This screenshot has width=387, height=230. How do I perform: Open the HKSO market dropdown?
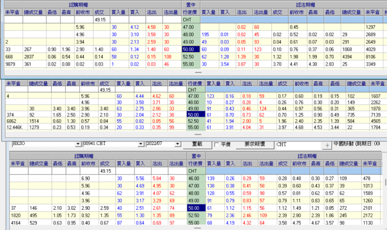click(76, 145)
